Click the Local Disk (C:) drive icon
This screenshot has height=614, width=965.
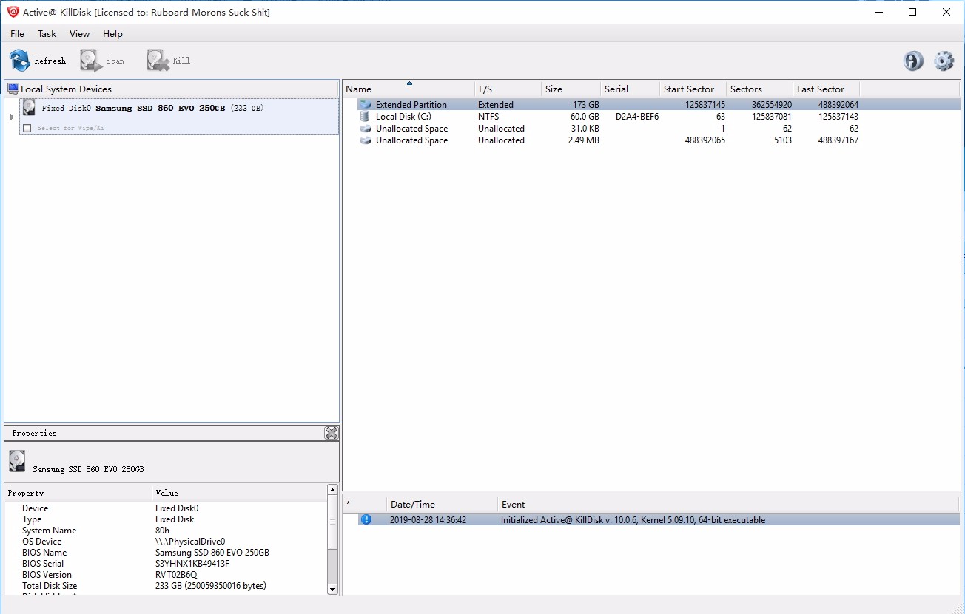tap(366, 117)
